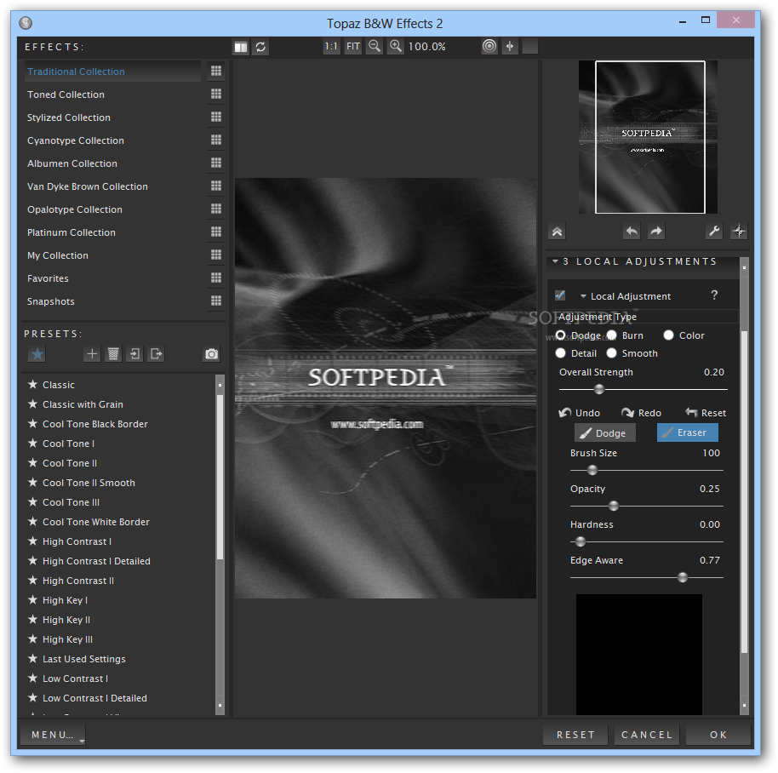Open grid view for Opalotype Collection
The width and height of the screenshot is (778, 773).
[x=216, y=209]
